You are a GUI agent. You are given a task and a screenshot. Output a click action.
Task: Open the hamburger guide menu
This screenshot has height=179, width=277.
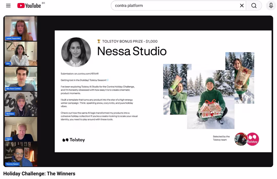pos(8,5)
